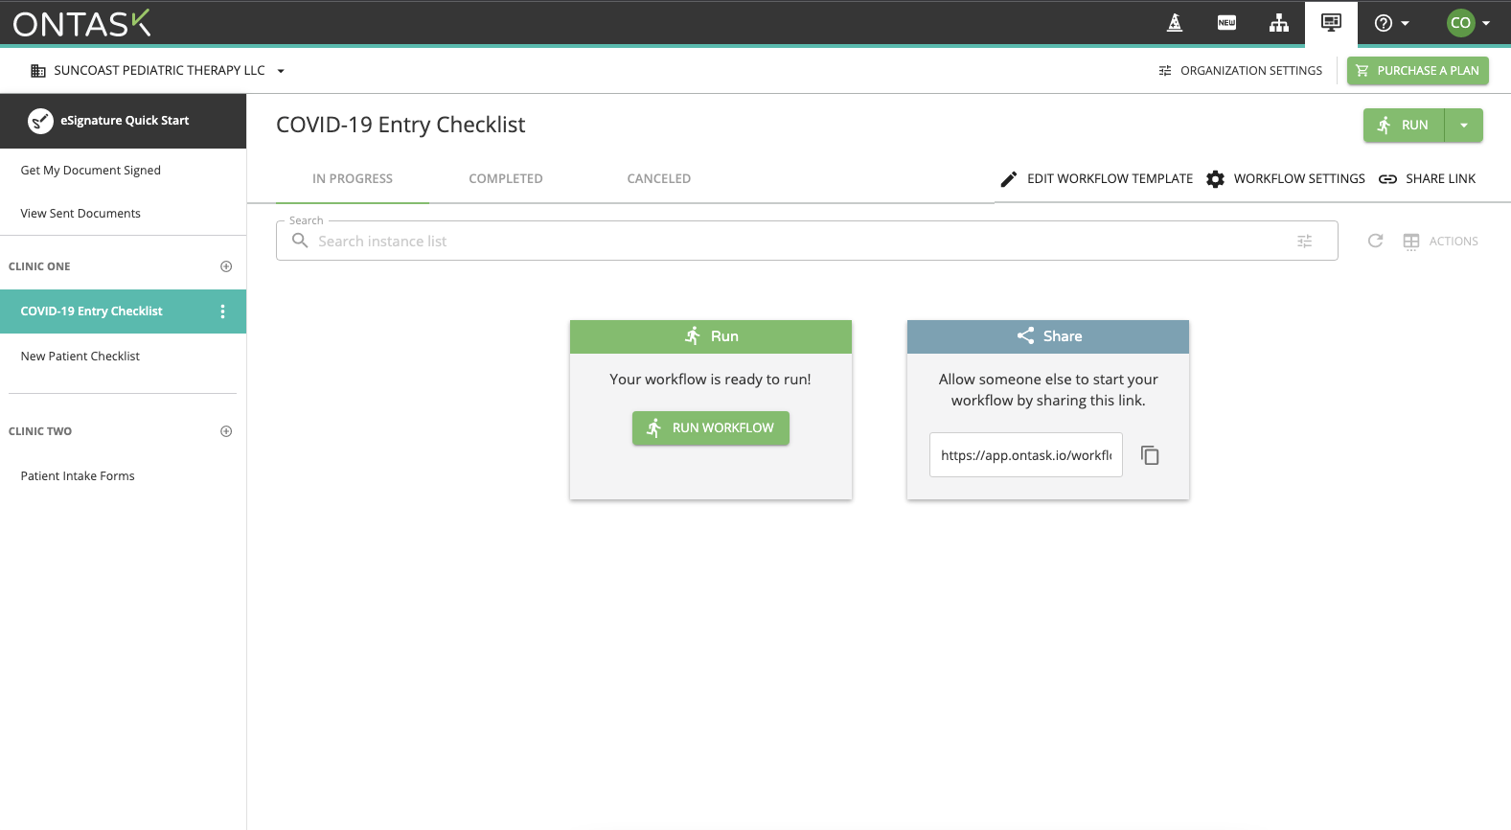Click Purchase a Plan button

click(1418, 71)
